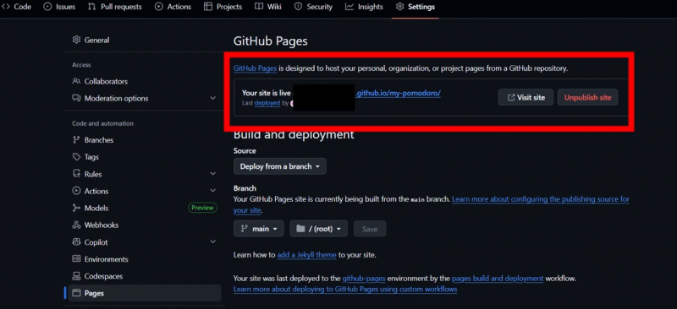Click the Unpublish site button
Image resolution: width=677 pixels, height=309 pixels.
[587, 97]
